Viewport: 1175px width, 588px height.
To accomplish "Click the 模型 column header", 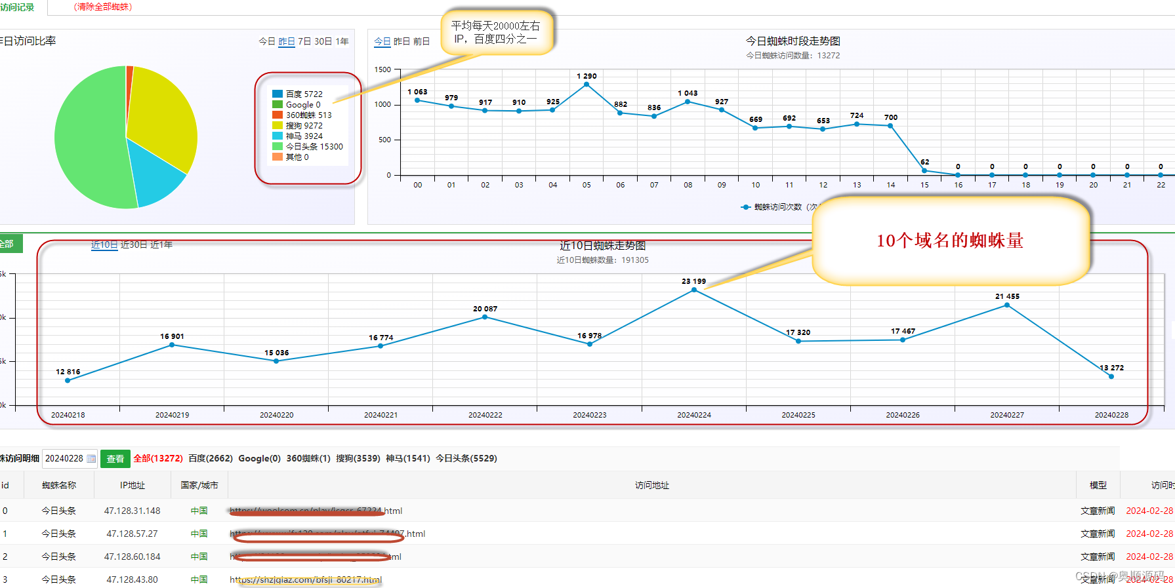I will [x=1098, y=486].
